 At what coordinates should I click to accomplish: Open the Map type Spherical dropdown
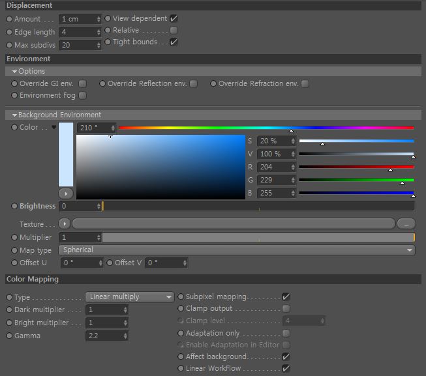point(237,250)
